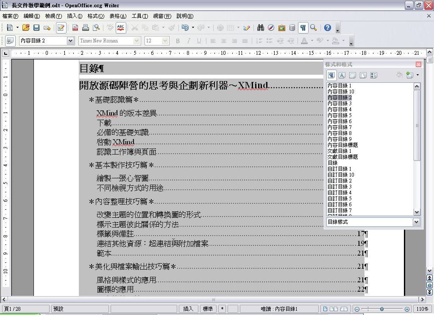Viewport: 434px width, 315px height.
Task: Click the 插入 insert mode status field
Action: point(188,309)
